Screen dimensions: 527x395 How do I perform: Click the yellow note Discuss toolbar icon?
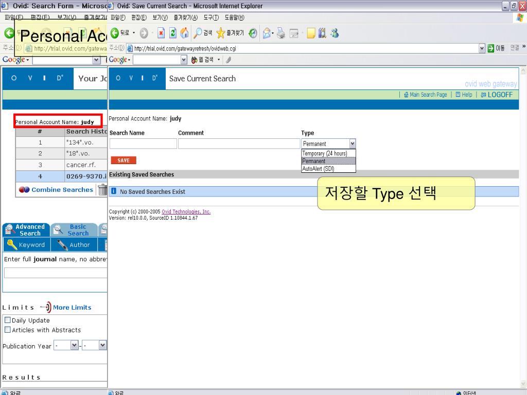(311, 33)
